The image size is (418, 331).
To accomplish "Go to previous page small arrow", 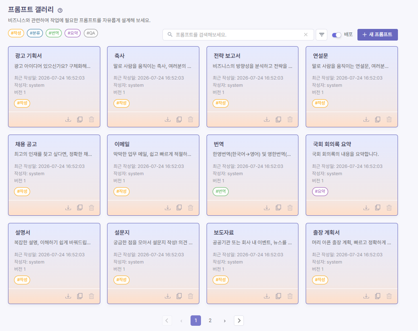I will coord(181,321).
